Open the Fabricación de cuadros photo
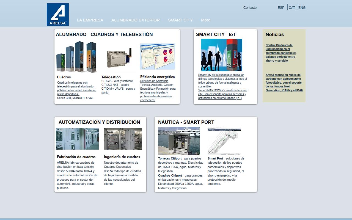This screenshot has width=352, height=220. tap(77, 139)
